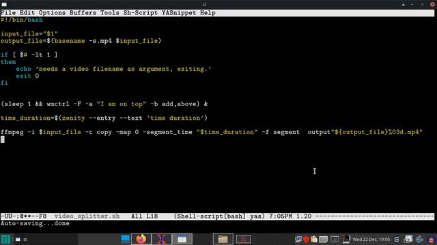Open the blue desktop icon in taskbar
The image size is (437, 245).
pyautogui.click(x=125, y=239)
